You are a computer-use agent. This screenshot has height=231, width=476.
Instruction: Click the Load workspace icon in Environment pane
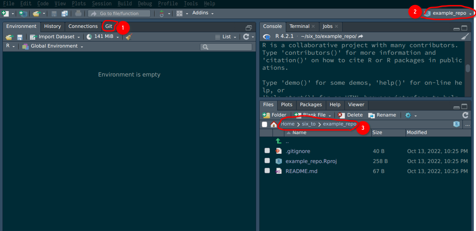point(9,37)
